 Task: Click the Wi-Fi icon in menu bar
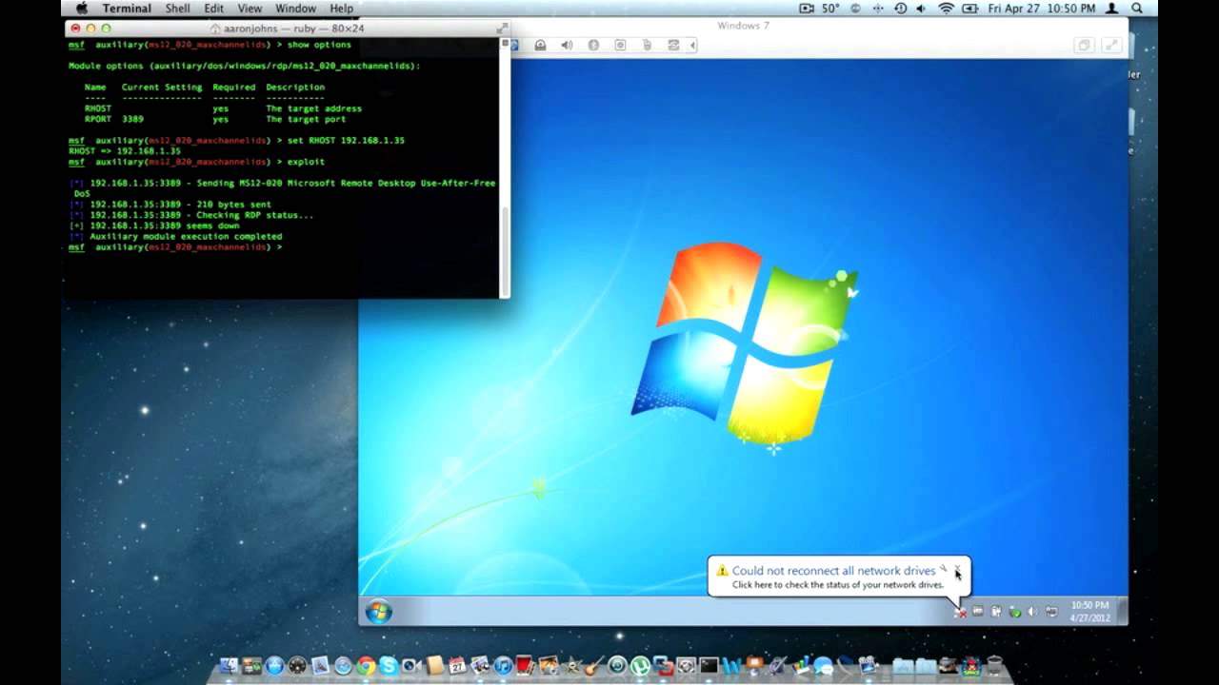[x=946, y=8]
